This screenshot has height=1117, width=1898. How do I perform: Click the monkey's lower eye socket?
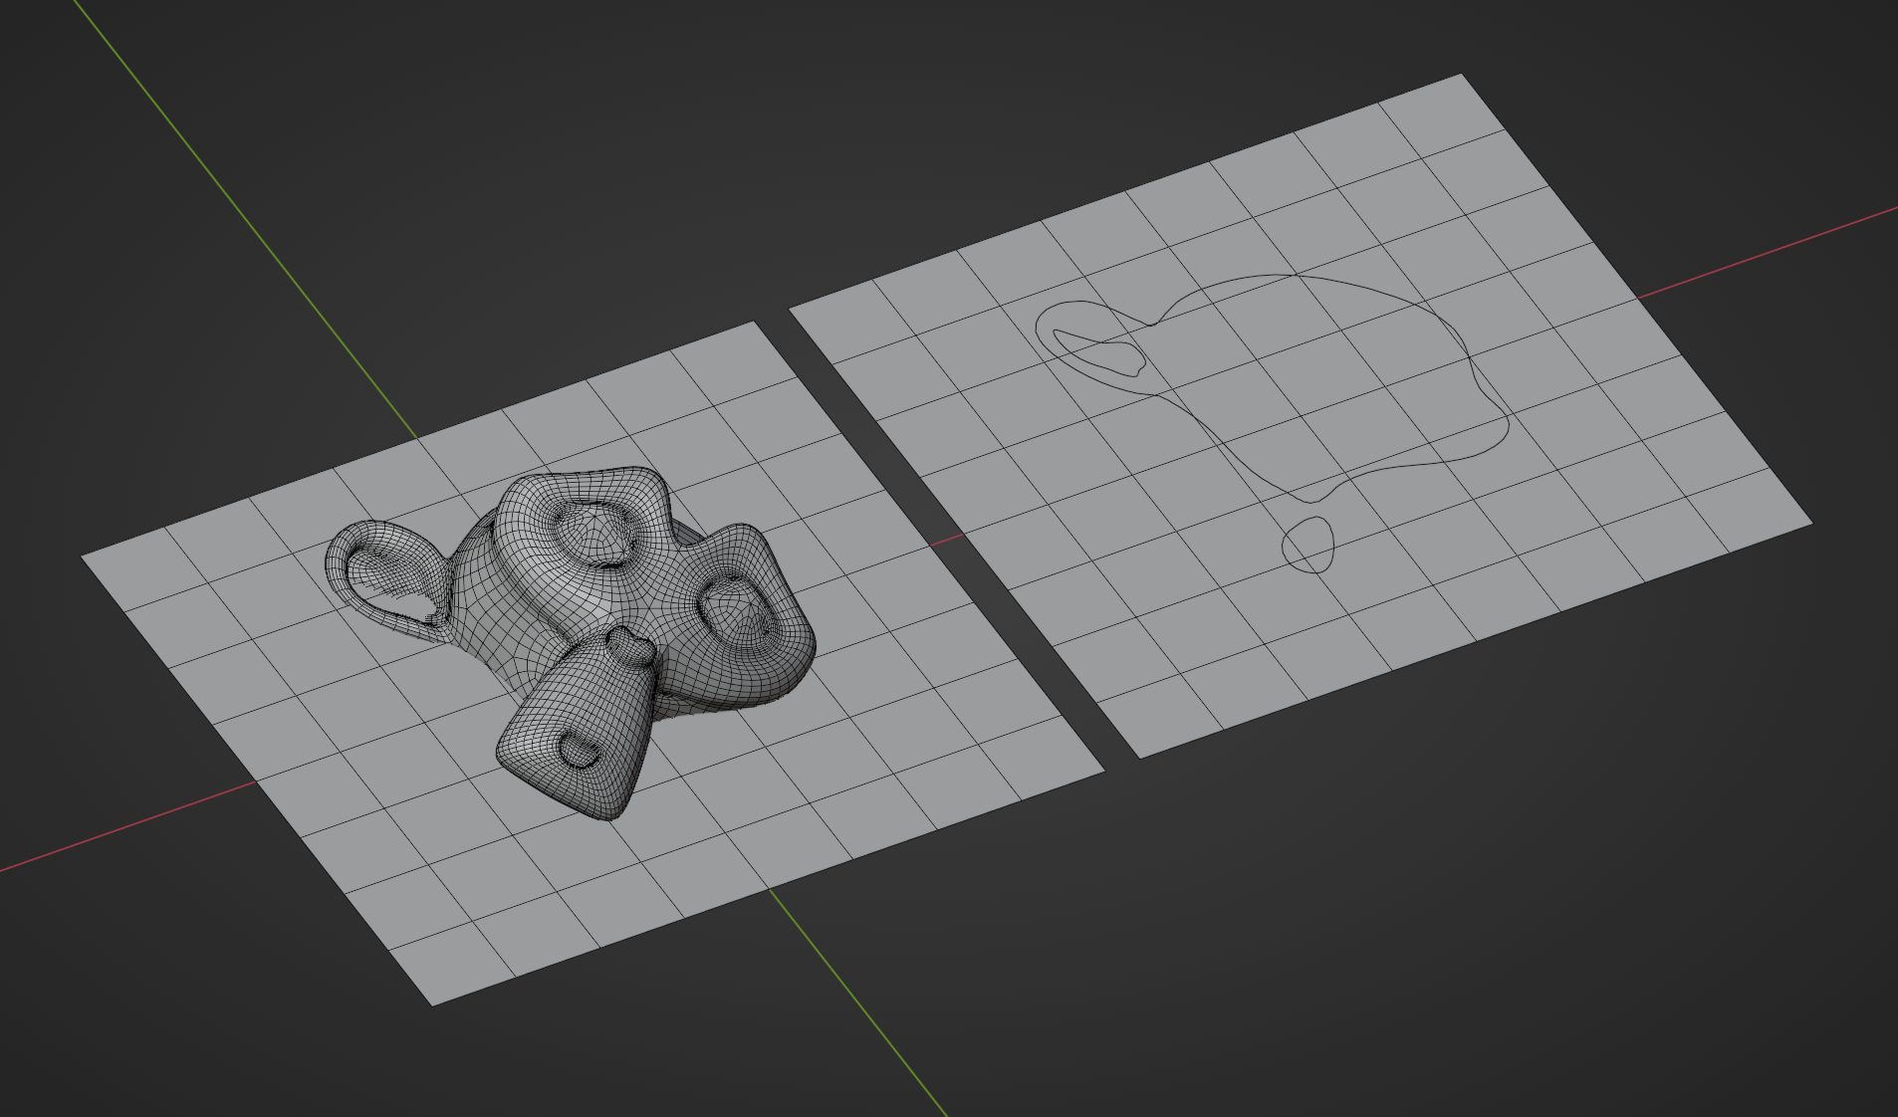[738, 608]
